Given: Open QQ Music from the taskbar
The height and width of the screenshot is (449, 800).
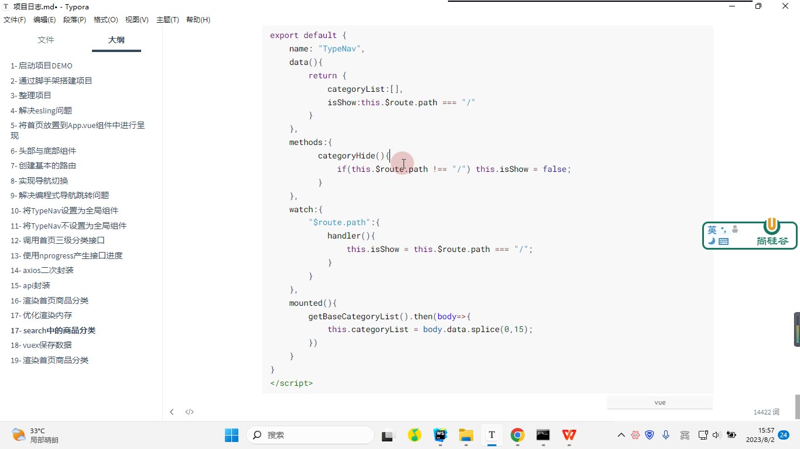Looking at the screenshot, I should 415,435.
